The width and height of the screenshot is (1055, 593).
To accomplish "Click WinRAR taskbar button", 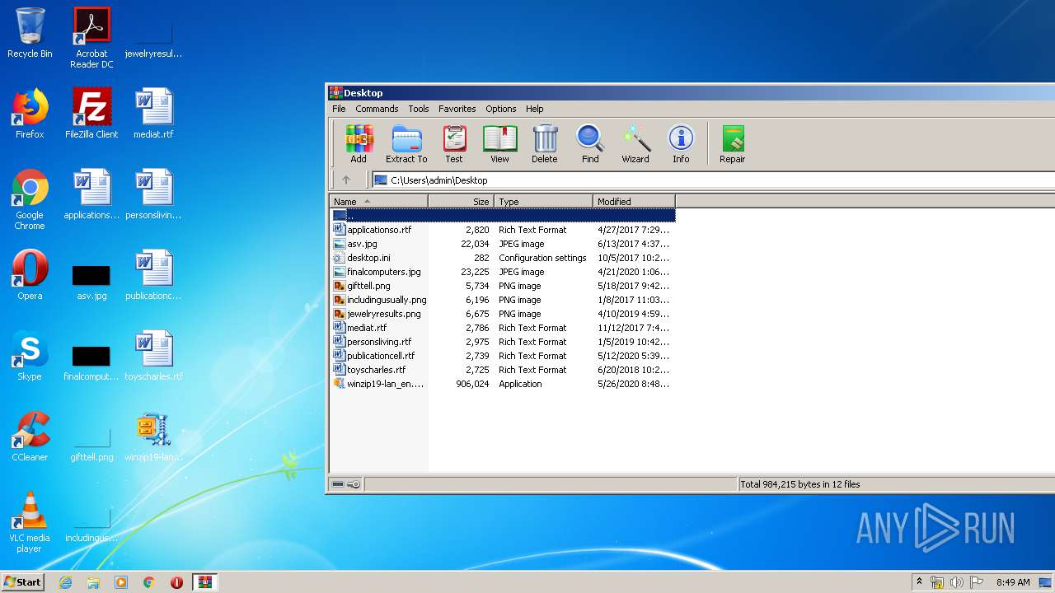I will [205, 582].
